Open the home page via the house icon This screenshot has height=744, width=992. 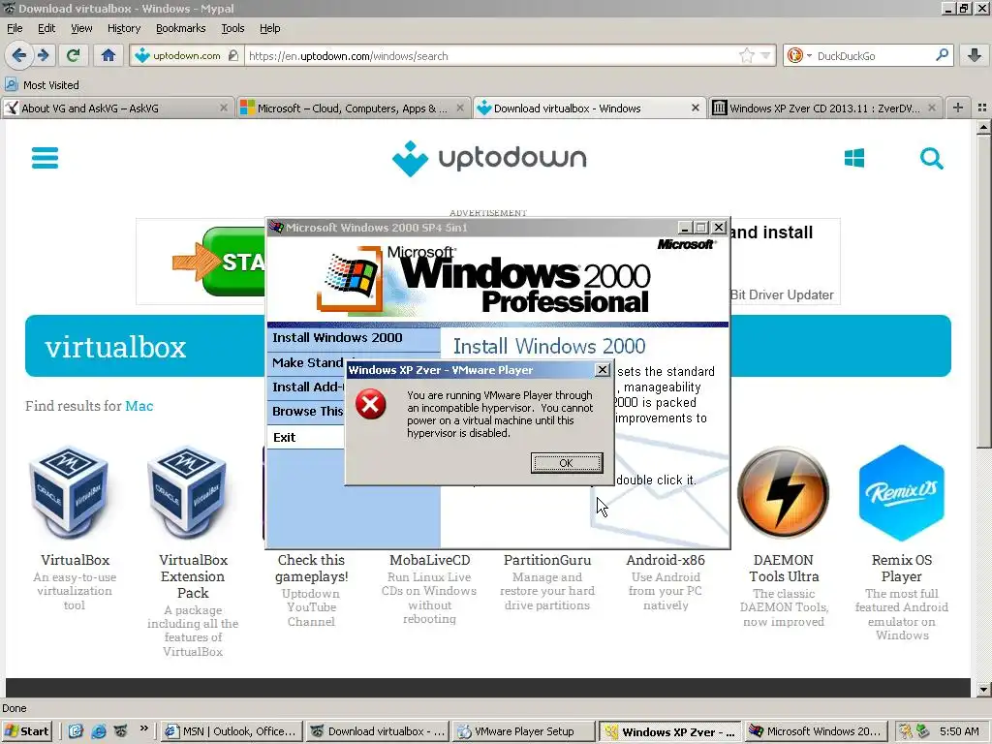click(108, 55)
